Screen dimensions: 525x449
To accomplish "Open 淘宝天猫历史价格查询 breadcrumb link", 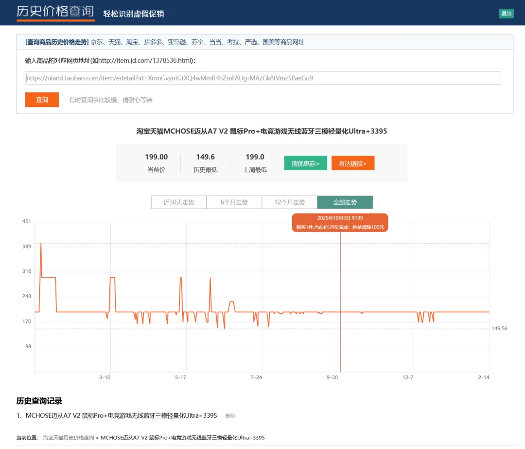I will (x=69, y=438).
